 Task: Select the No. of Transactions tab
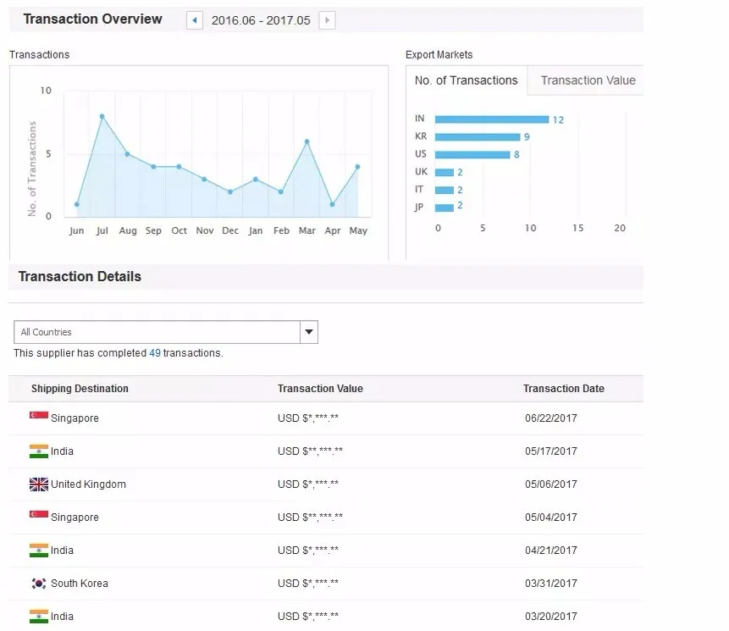point(466,80)
